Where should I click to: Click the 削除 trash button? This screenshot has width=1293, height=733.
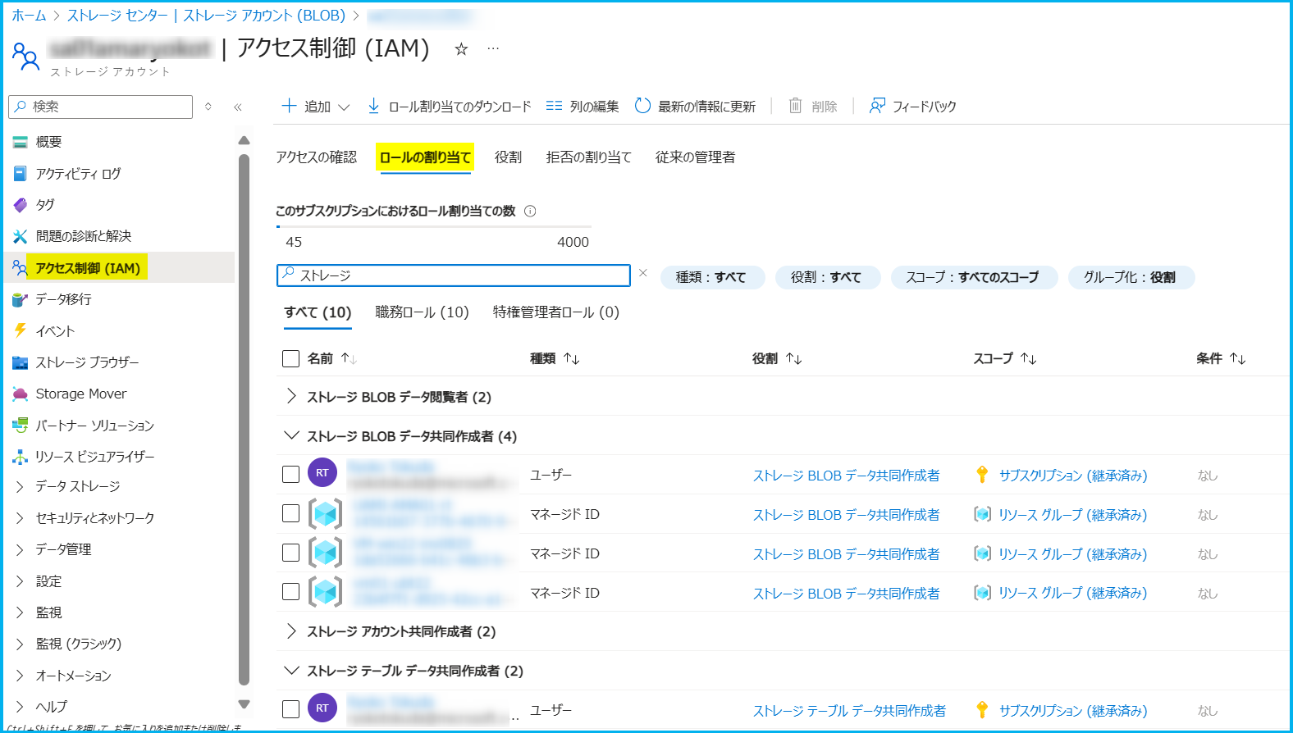coord(813,107)
